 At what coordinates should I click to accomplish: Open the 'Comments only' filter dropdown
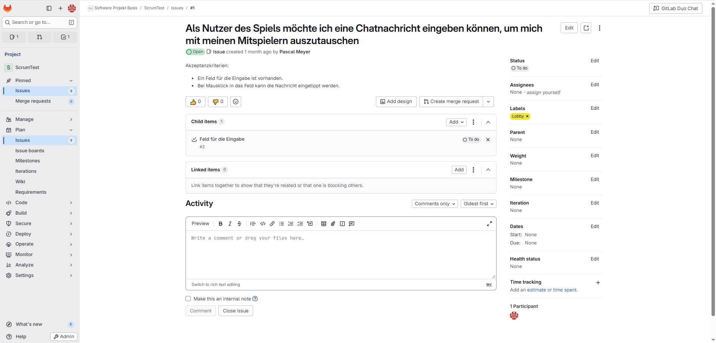point(435,204)
